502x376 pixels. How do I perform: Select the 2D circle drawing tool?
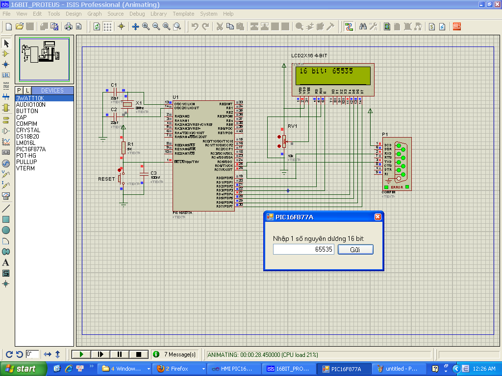tap(6, 230)
